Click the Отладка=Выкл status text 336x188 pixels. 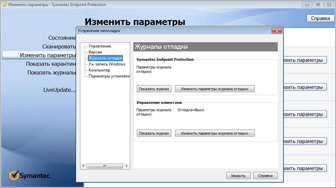click(x=190, y=110)
